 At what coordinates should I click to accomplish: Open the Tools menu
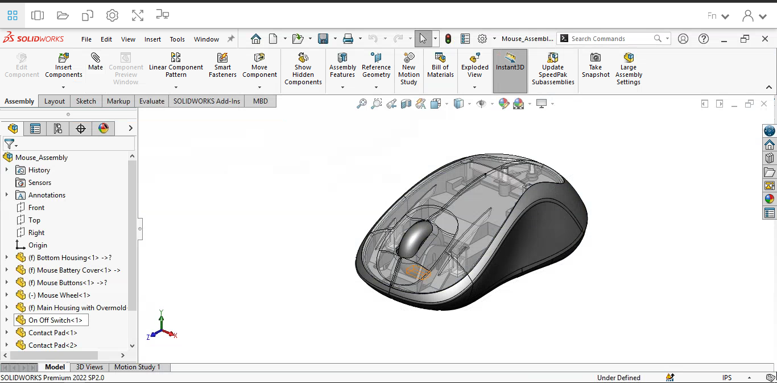click(x=177, y=39)
